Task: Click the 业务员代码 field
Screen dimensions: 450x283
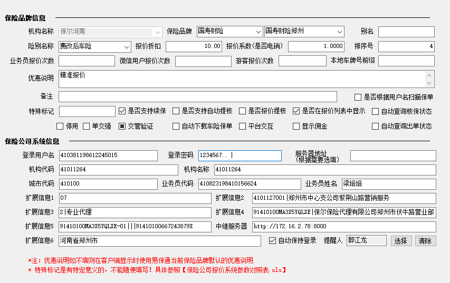Action: 250,184
